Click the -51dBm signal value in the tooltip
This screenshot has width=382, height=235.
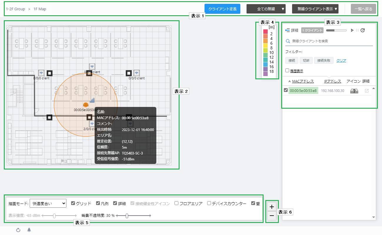tap(128, 159)
